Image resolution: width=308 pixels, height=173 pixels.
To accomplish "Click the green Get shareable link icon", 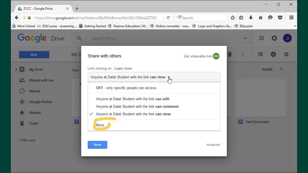I will (216, 56).
